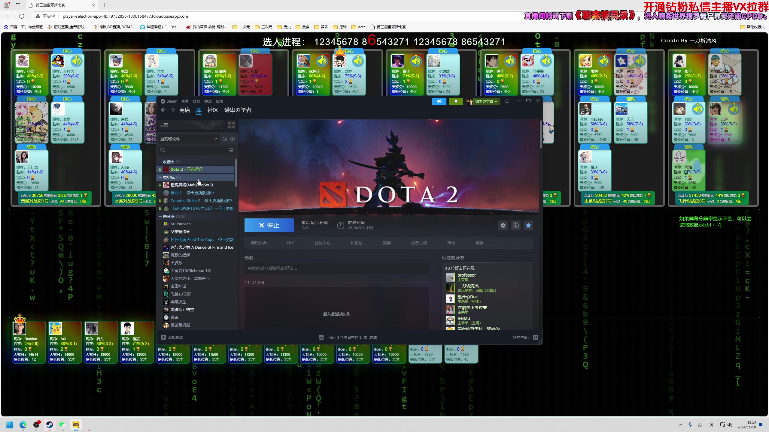769x432 pixels.
Task: Show hidden system tray icons
Action: pos(681,425)
